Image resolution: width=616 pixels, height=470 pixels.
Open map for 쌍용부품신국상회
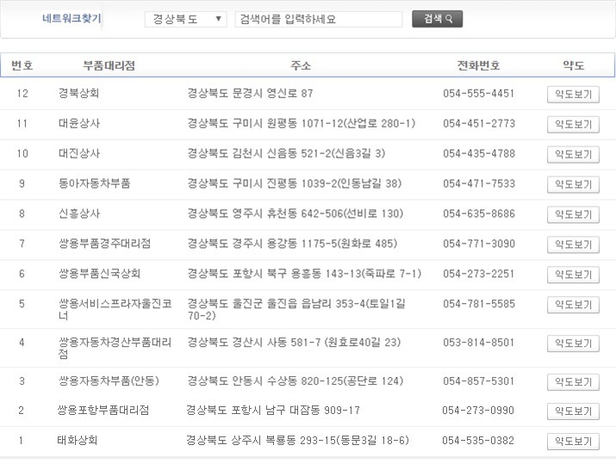pos(573,275)
